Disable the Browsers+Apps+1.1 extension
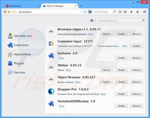Image resolution: width=150 pixels, height=118 pixels. point(121,34)
